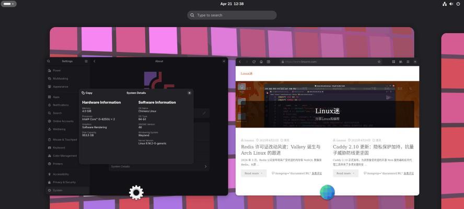
Task: Click the Software Rendering graphics value
Action: (95, 127)
